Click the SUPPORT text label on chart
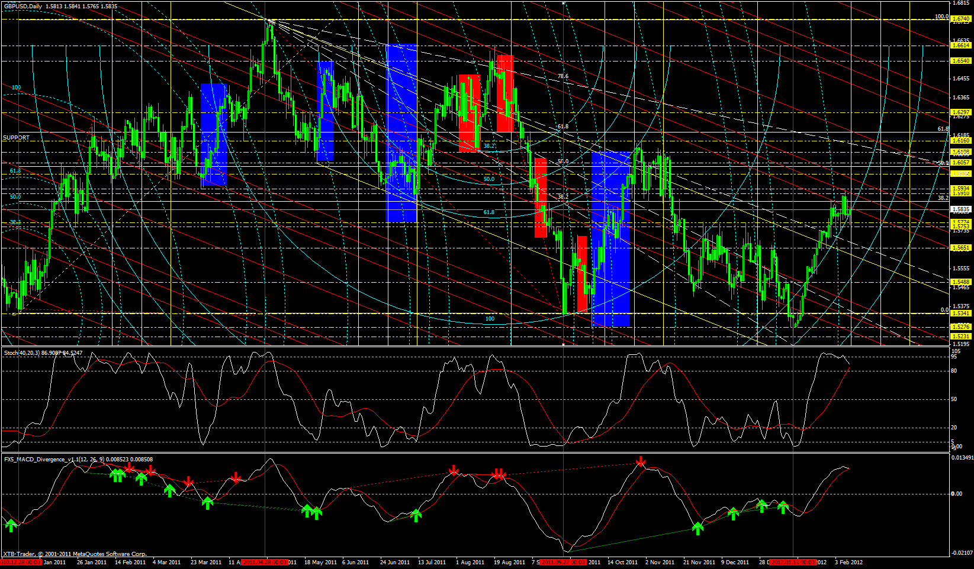The image size is (974, 569). (x=17, y=137)
